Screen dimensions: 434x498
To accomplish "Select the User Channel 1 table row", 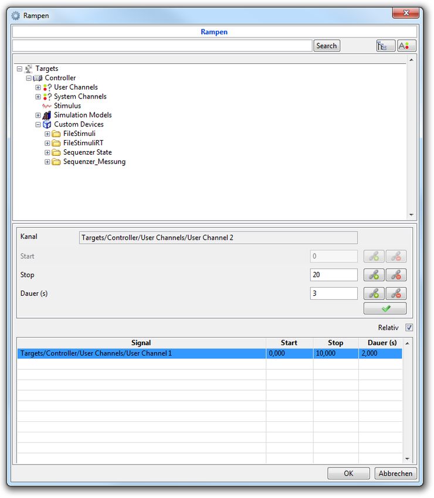I will (141, 353).
